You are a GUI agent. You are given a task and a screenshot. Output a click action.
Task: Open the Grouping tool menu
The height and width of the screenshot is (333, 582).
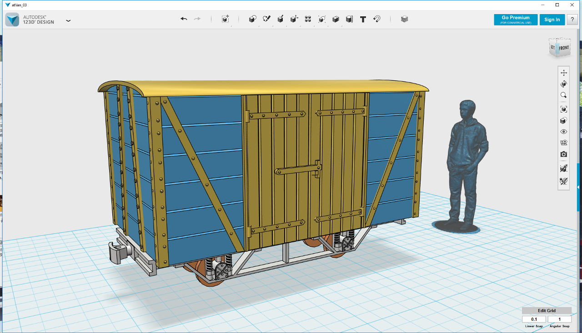click(x=322, y=19)
